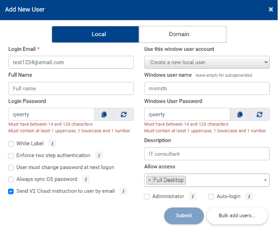
Task: Copy the Windows User Password
Action: pos(240,115)
